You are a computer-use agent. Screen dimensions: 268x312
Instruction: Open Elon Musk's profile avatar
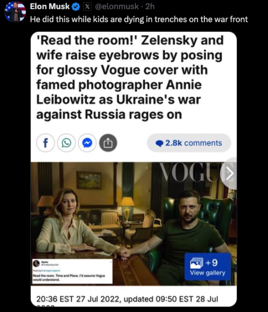pyautogui.click(x=15, y=12)
